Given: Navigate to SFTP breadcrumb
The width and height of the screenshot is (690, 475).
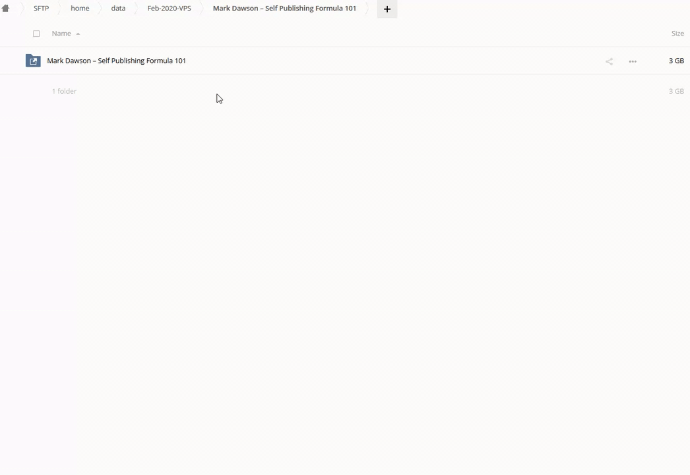Looking at the screenshot, I should (41, 9).
